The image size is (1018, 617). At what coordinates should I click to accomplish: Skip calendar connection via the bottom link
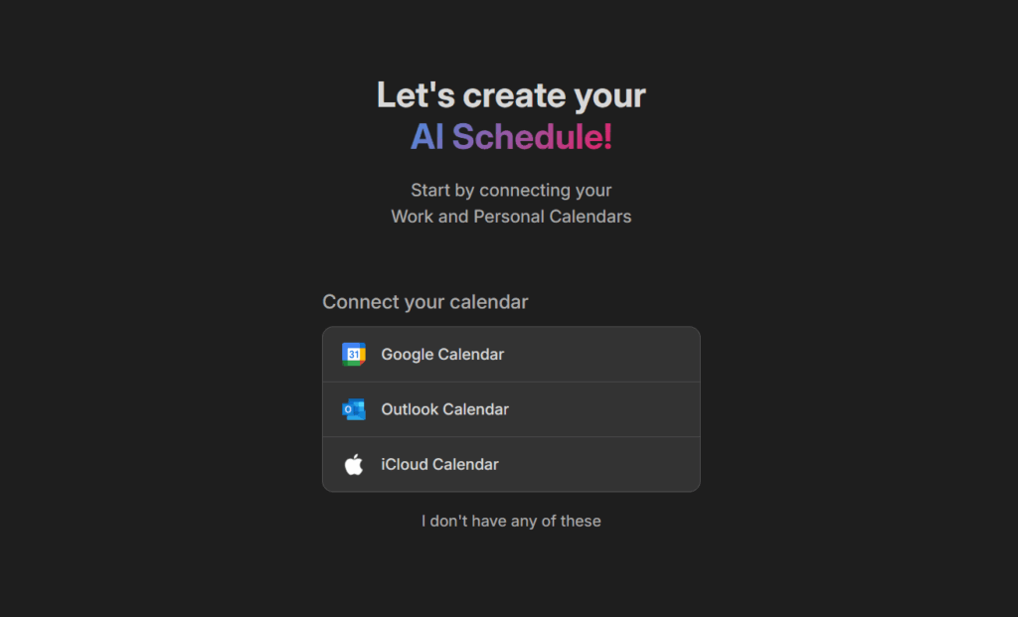pos(511,520)
